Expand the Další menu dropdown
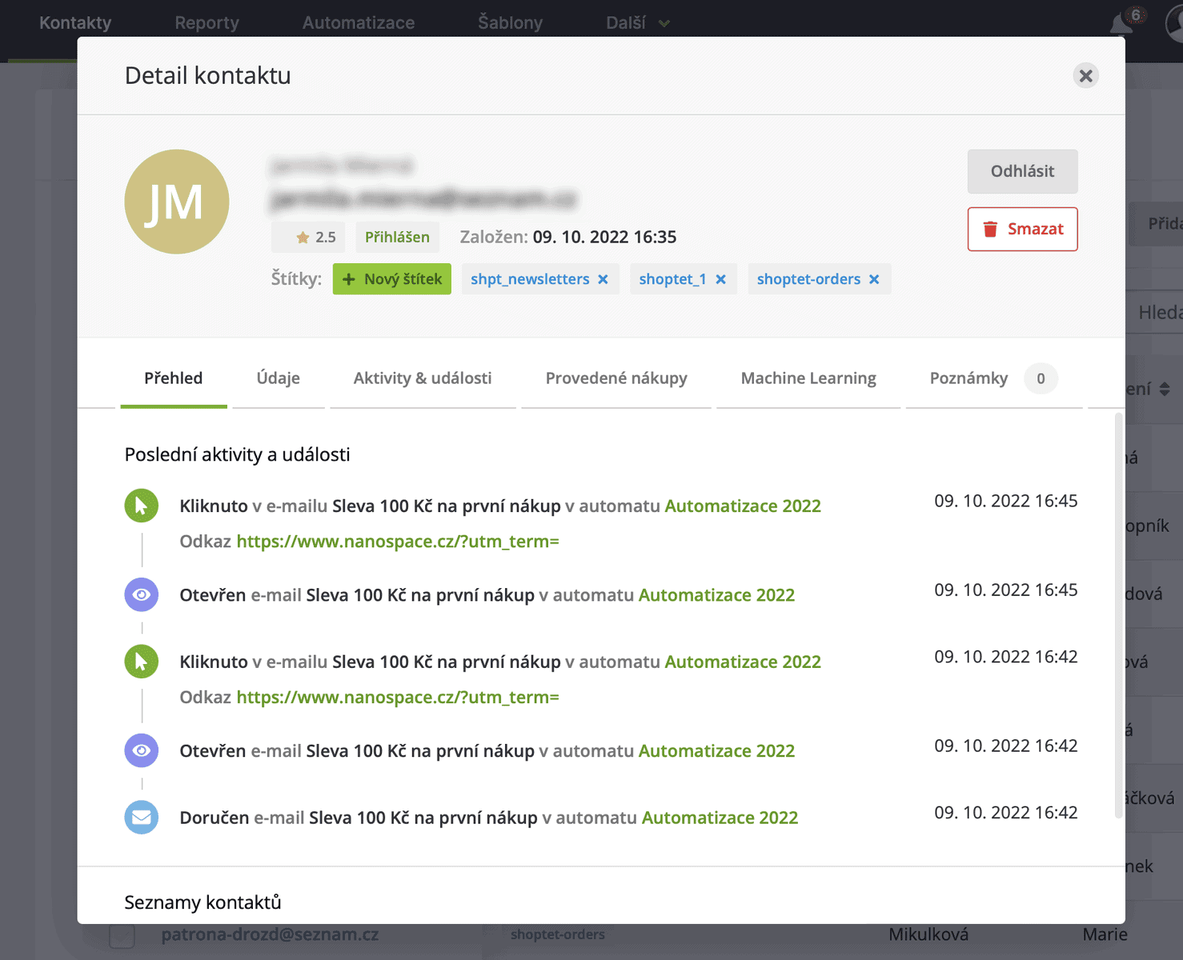 pyautogui.click(x=637, y=23)
